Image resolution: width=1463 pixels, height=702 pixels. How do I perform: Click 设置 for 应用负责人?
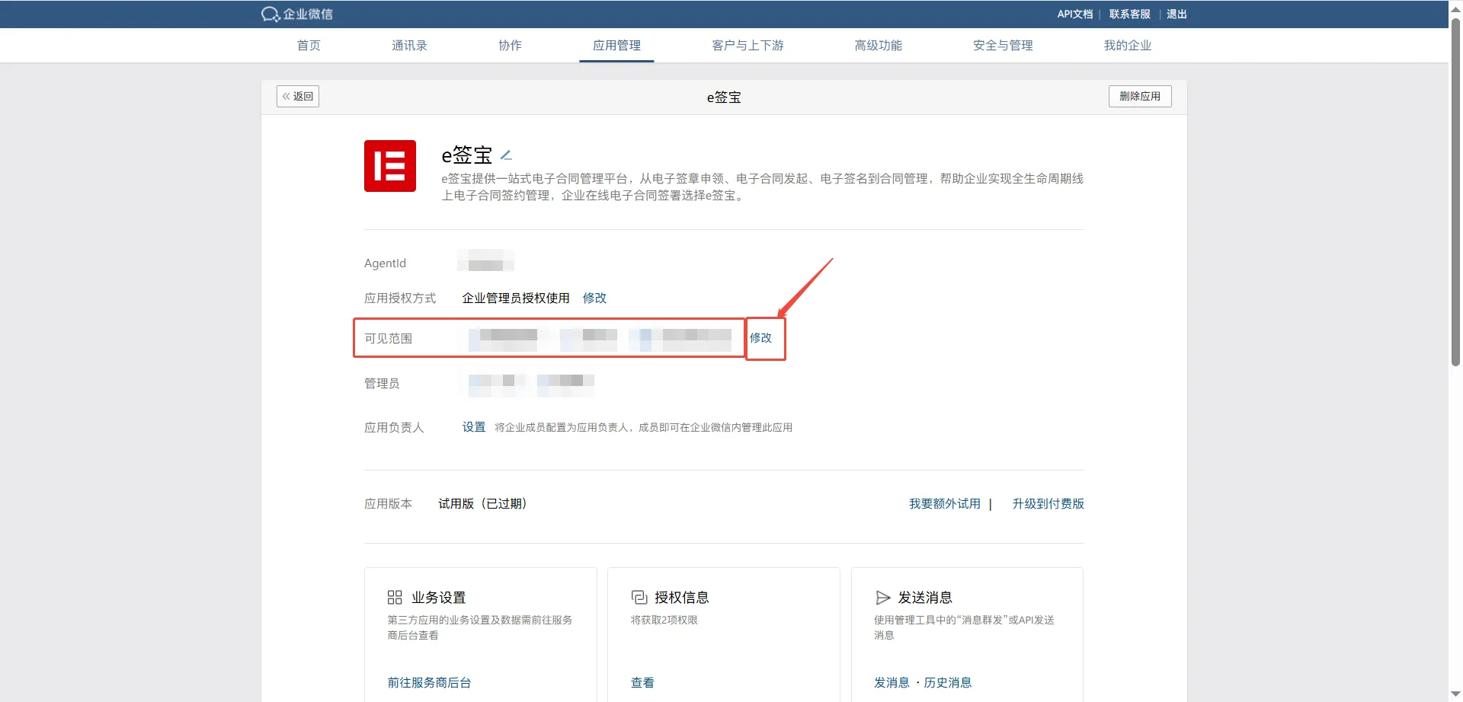click(474, 427)
